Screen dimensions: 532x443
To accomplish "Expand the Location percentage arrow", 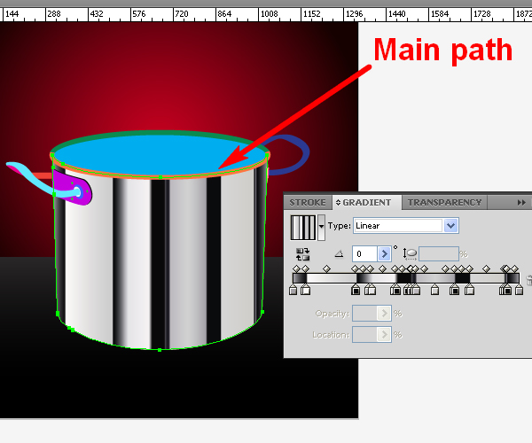I will pyautogui.click(x=384, y=335).
